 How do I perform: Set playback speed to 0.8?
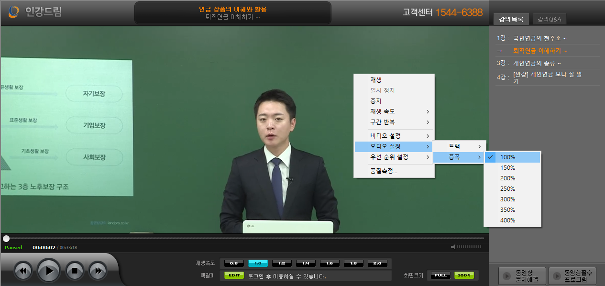234,263
